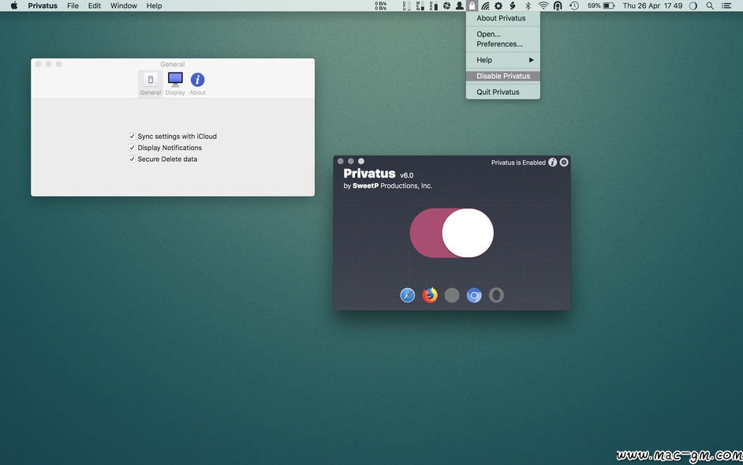
Task: Click the Wi-Fi status icon
Action: 543,6
